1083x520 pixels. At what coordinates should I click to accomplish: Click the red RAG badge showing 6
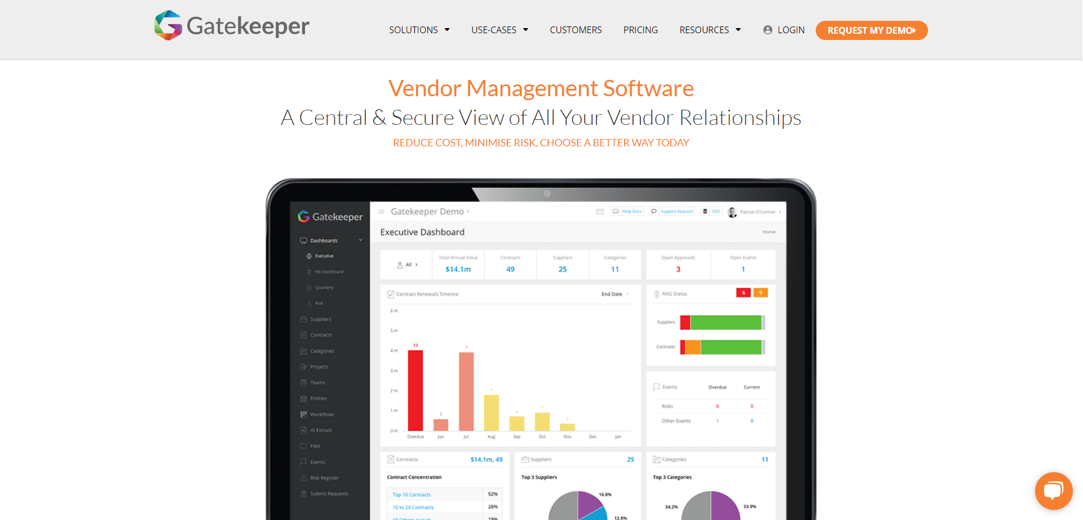pyautogui.click(x=744, y=293)
